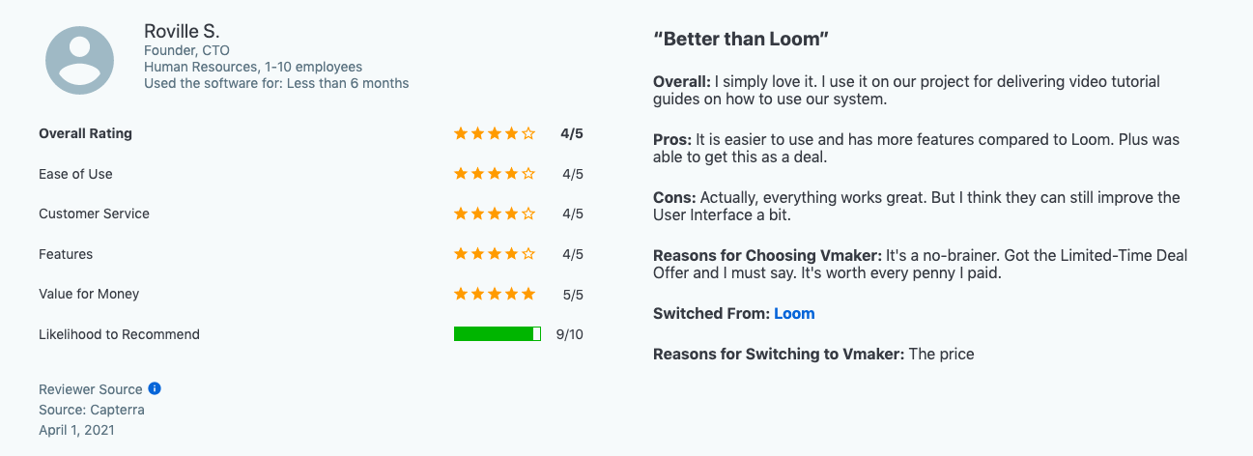Viewport: 1253px width, 456px height.
Task: Click the 9/10 recommendation score
Action: [569, 334]
